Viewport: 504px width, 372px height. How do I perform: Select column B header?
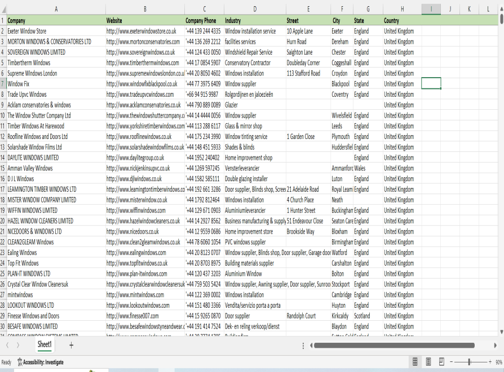(145, 10)
